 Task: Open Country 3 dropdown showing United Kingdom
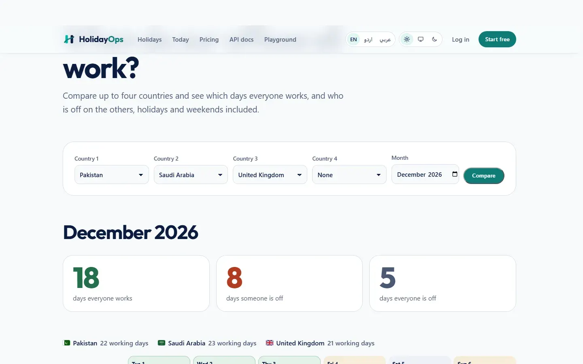pyautogui.click(x=270, y=175)
